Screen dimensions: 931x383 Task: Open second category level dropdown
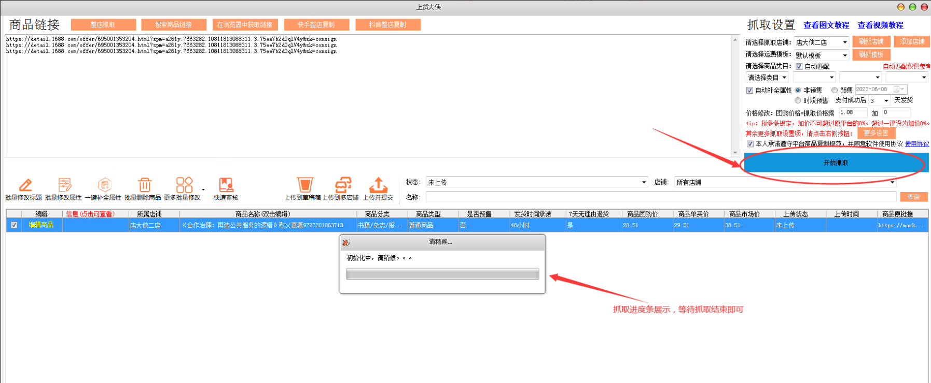tap(815, 78)
